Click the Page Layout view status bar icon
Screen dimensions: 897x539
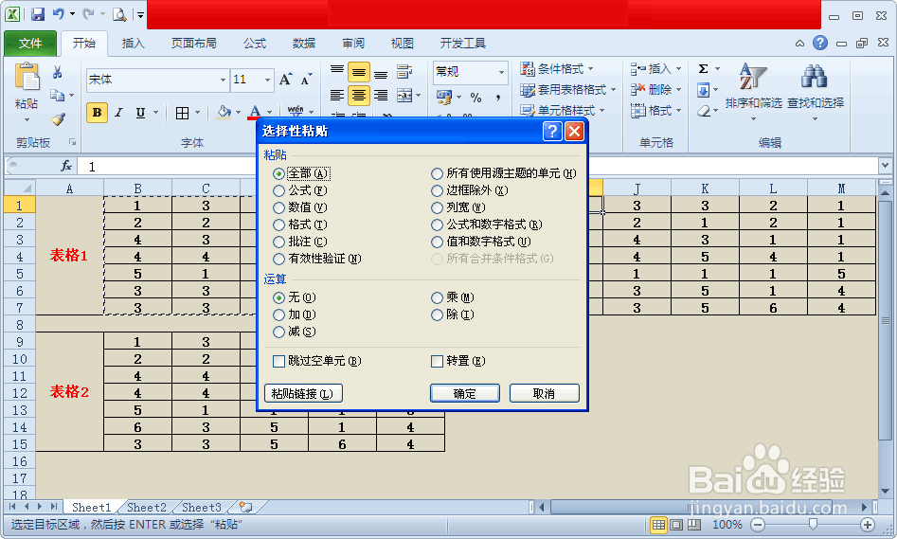coord(676,524)
